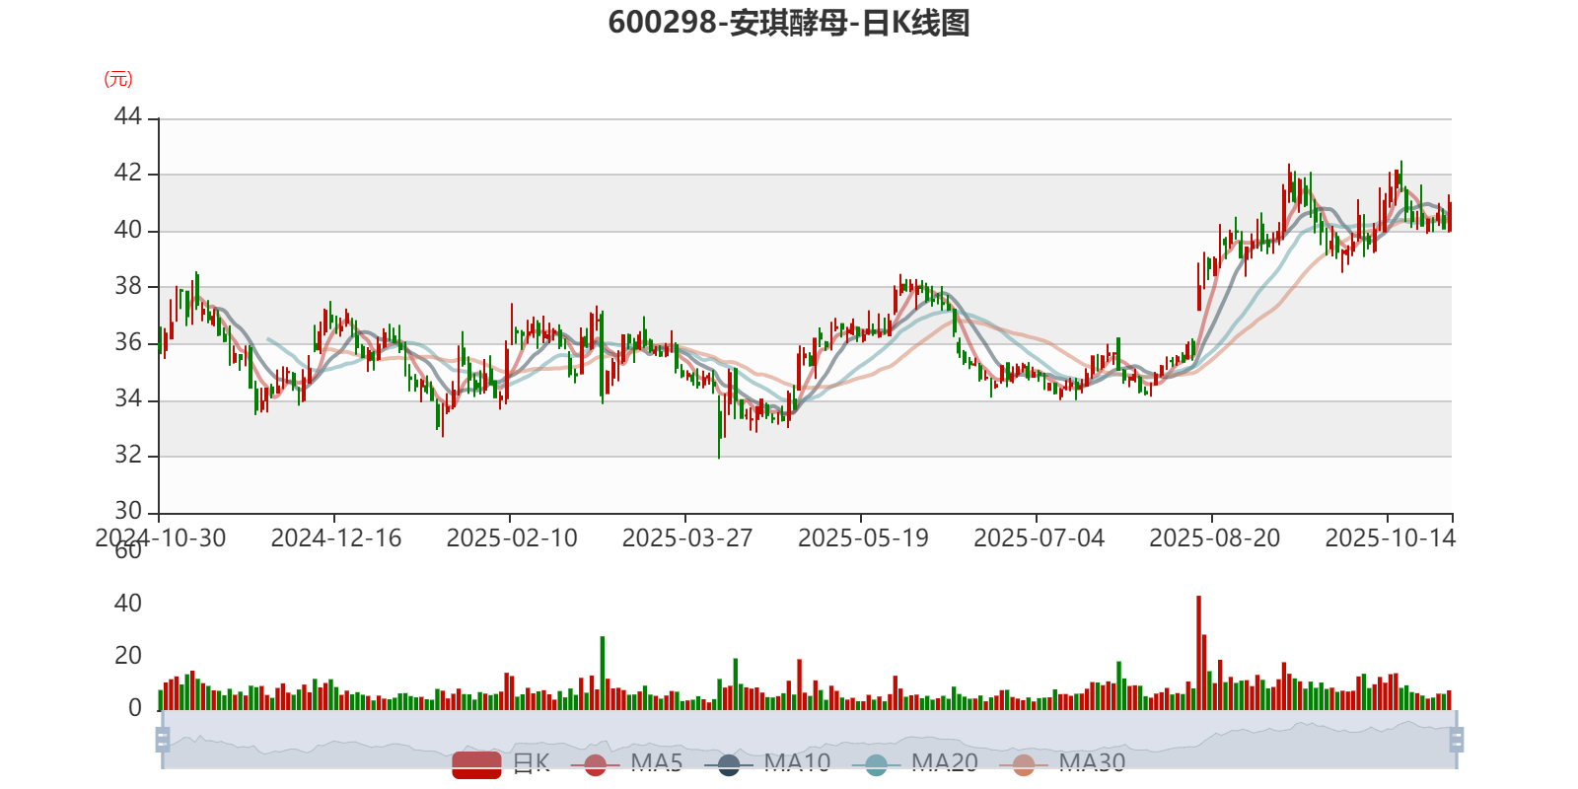Select the 32 price axis label
Image resolution: width=1578 pixels, height=789 pixels.
click(128, 455)
